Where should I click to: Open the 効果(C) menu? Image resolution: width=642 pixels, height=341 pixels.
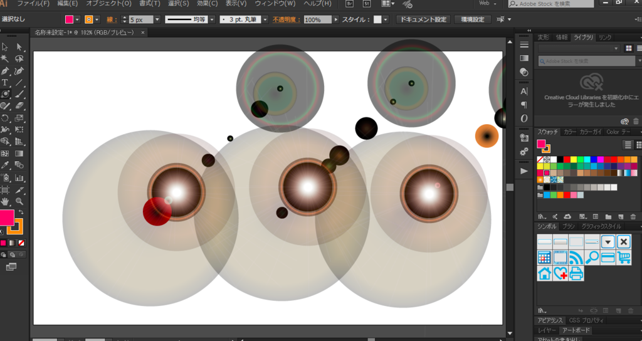click(x=207, y=3)
